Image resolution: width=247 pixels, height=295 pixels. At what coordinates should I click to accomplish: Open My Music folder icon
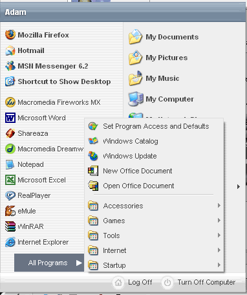tap(135, 78)
